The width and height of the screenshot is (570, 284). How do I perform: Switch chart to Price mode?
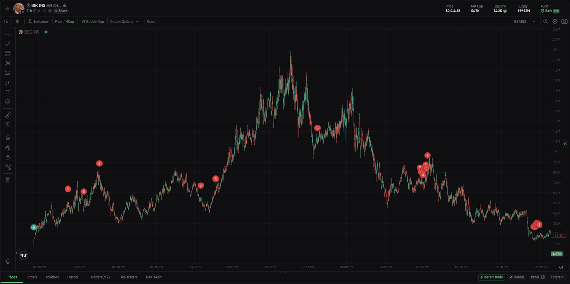(58, 21)
